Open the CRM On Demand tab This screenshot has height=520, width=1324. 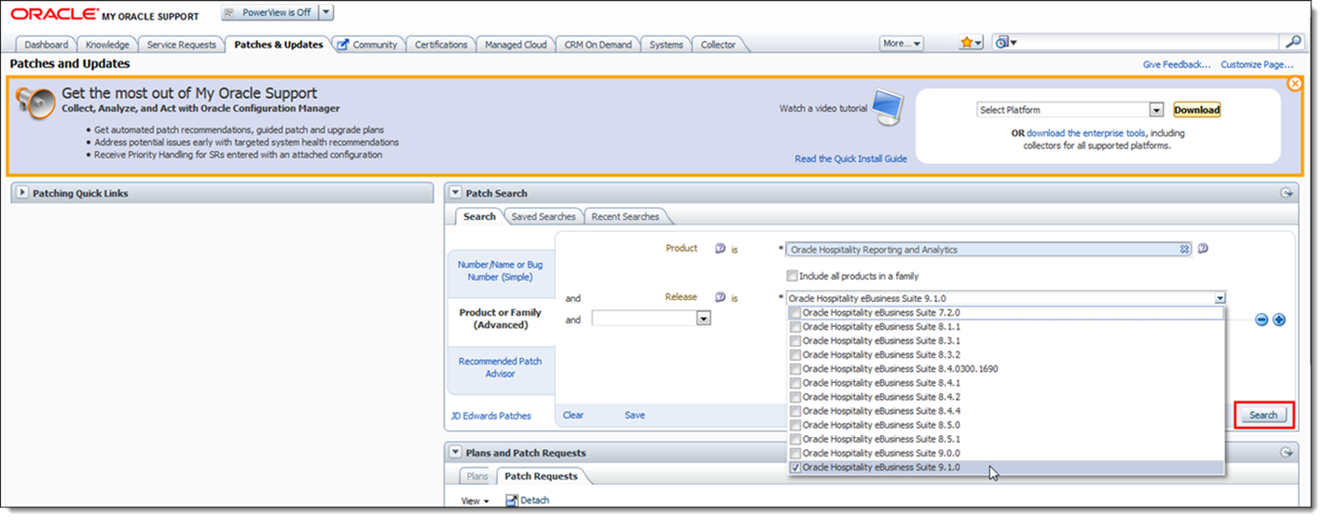[x=598, y=44]
